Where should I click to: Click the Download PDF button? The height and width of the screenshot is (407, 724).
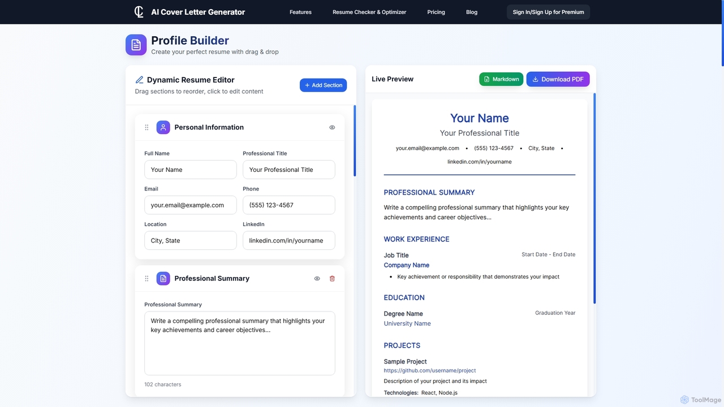[558, 79]
